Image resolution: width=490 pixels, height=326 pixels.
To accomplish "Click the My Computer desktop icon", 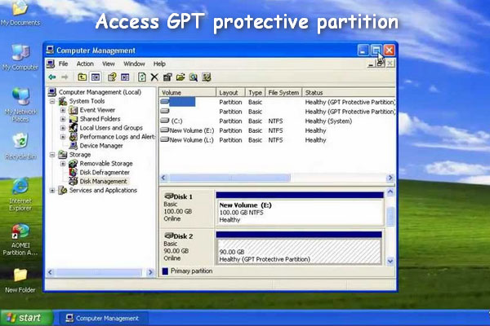I will [x=20, y=58].
